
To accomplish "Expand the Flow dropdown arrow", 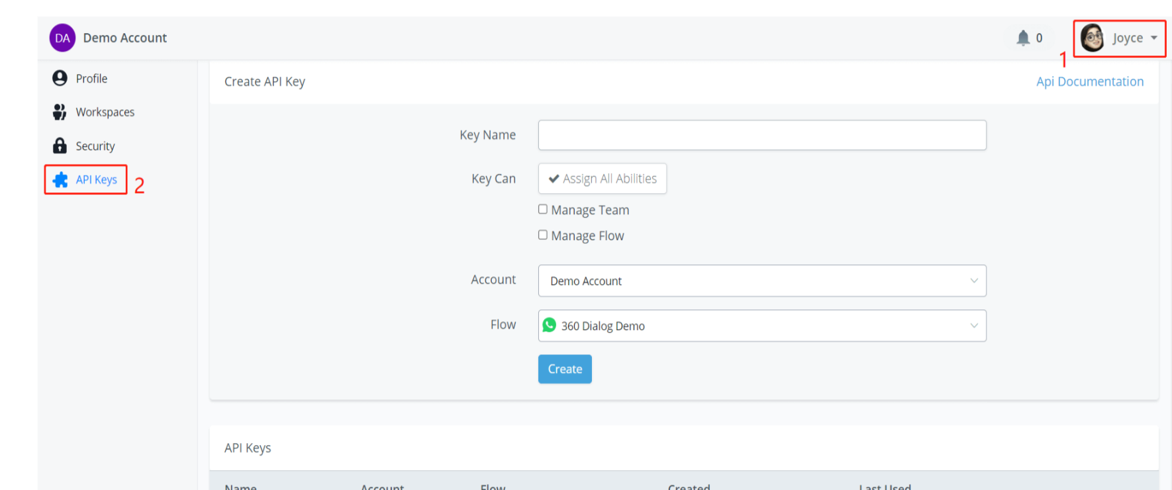I will click(973, 326).
